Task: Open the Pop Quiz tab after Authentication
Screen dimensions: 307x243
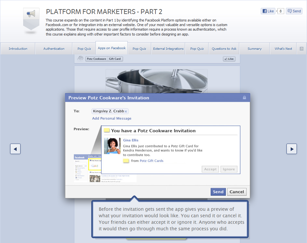Action: click(x=84, y=49)
